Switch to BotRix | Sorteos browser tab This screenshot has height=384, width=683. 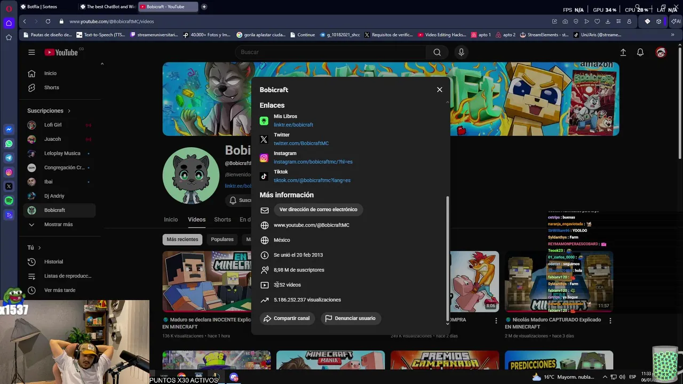coord(46,6)
